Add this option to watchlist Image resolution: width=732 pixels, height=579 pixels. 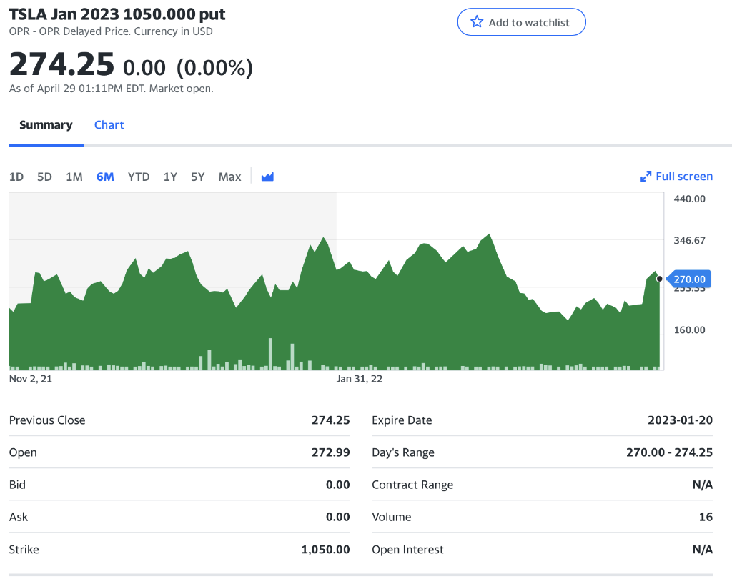(521, 22)
